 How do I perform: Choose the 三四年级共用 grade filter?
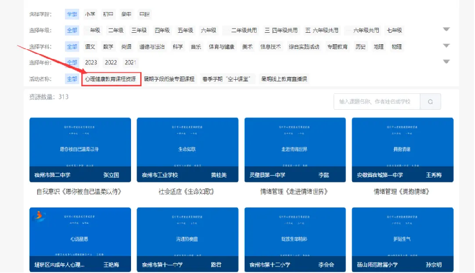click(281, 30)
